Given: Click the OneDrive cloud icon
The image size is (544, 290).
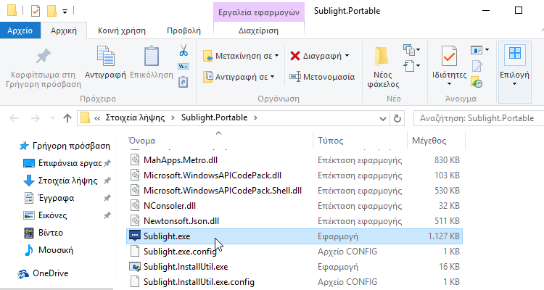Looking at the screenshot, I should (x=23, y=274).
